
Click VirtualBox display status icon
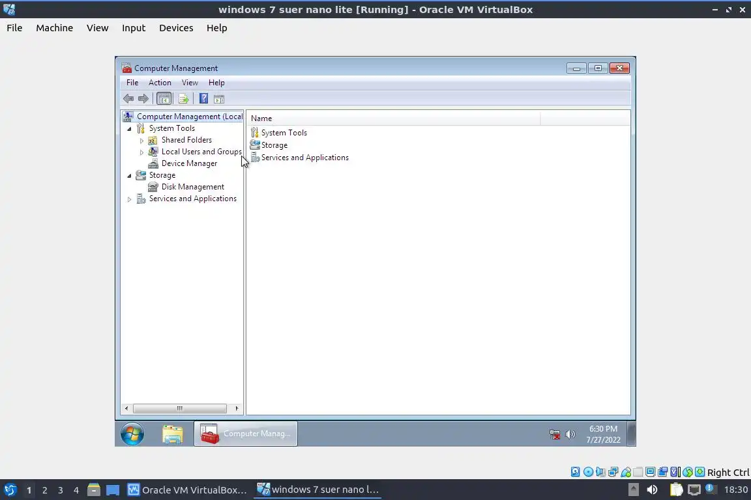pyautogui.click(x=651, y=472)
